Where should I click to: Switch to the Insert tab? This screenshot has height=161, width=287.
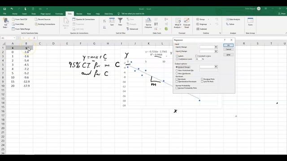pyautogui.click(x=24, y=14)
